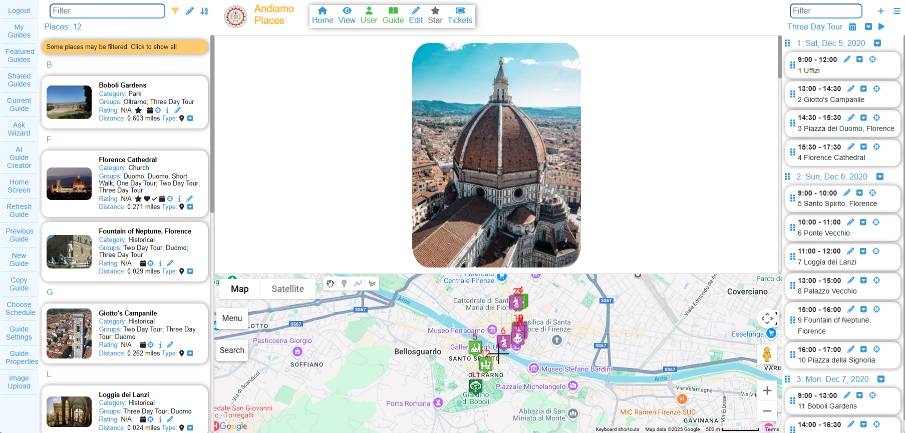This screenshot has width=905, height=433.
Task: Click Logout link
Action: click(x=19, y=10)
